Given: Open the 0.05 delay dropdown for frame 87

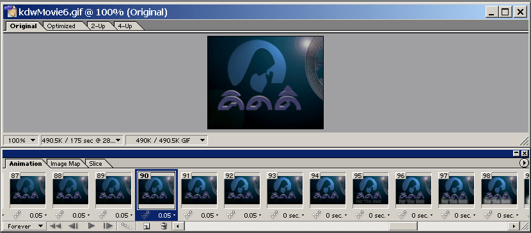Looking at the screenshot, I should coord(38,215).
